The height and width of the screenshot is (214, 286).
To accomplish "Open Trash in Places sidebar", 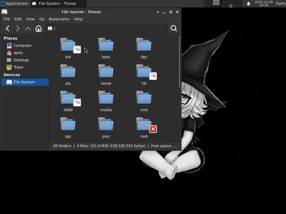I will (x=25, y=67).
